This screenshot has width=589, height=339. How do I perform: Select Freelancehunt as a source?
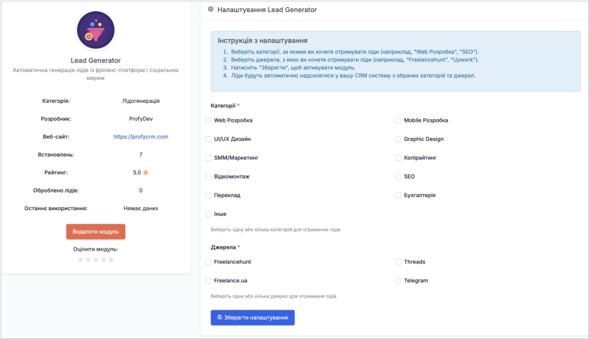tap(208, 262)
